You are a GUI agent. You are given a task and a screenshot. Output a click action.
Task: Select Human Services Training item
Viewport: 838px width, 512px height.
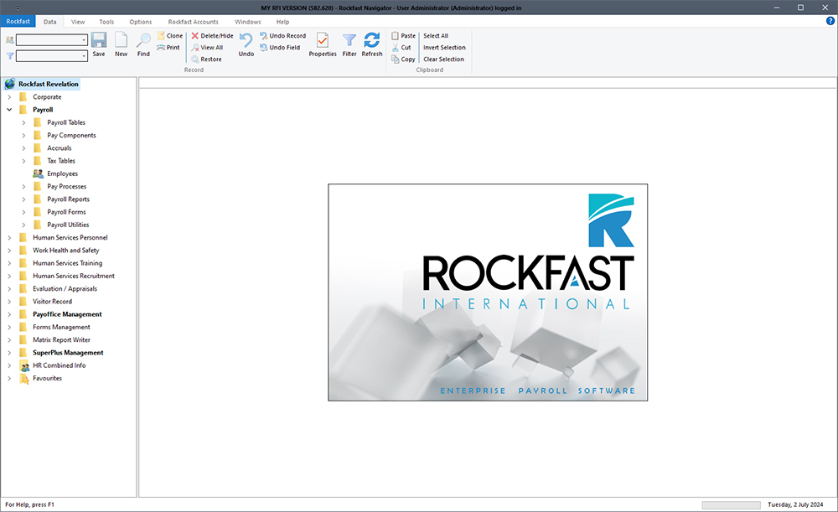pos(67,263)
